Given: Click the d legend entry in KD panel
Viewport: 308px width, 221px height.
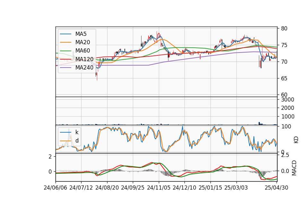Looking at the screenshot, I should pos(77,141).
